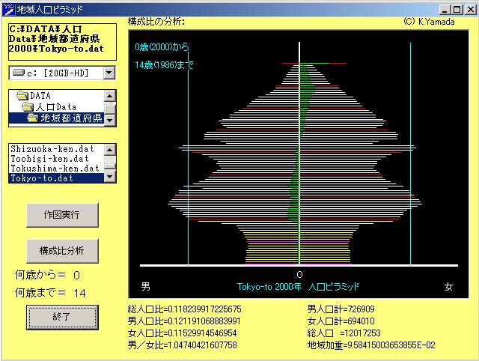This screenshot has width=479, height=361.
Task: Click the 0歳(2000)から chart label
Action: coord(162,46)
